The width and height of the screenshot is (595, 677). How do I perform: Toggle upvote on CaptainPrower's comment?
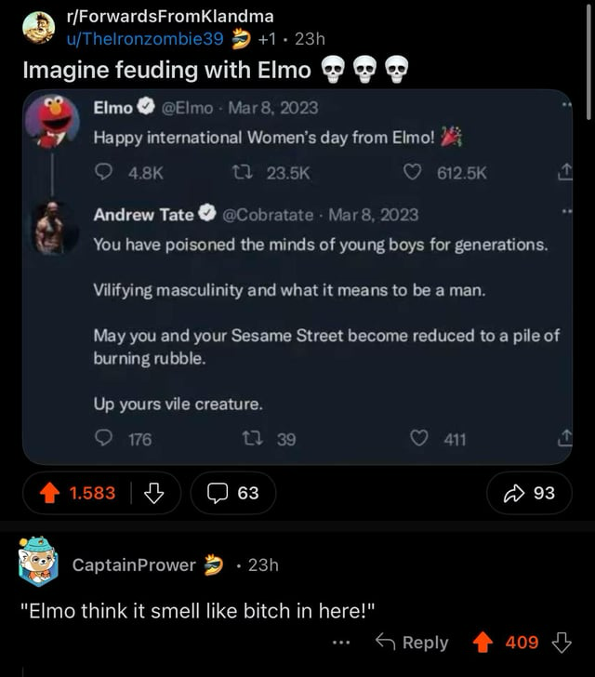[482, 643]
